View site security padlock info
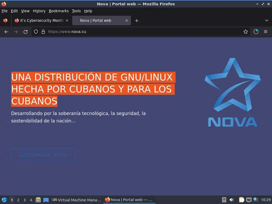Image resolution: width=272 pixels, height=204 pixels. 43,32
